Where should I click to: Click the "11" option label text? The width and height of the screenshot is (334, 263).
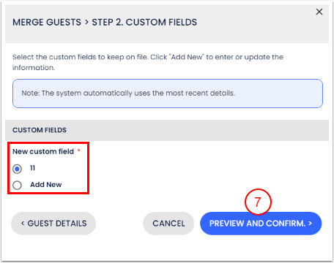coord(32,168)
